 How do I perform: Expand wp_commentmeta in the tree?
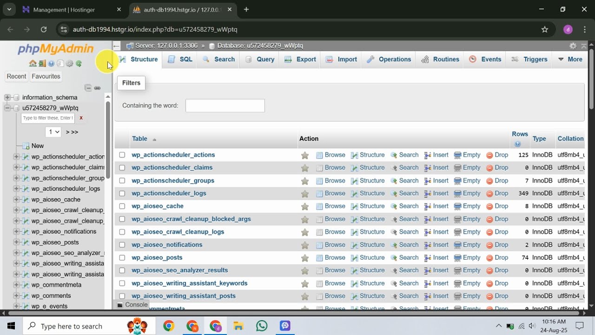(16, 285)
